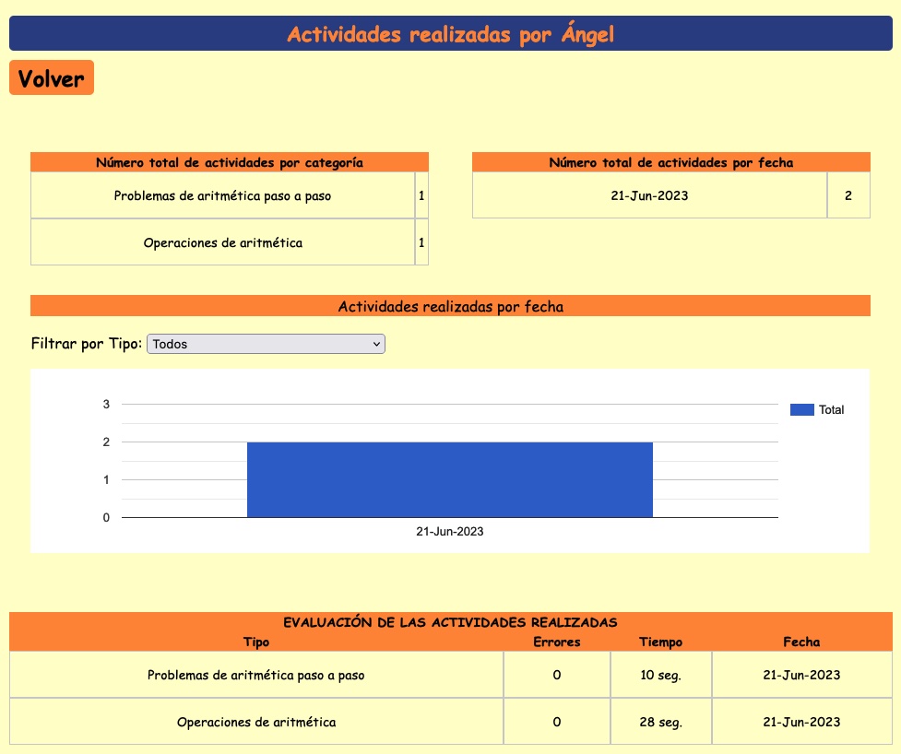Click Operaciones de aritmética in the category table
The width and height of the screenshot is (901, 754).
click(x=222, y=243)
